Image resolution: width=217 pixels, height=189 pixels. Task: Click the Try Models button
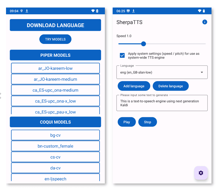[x=55, y=39]
